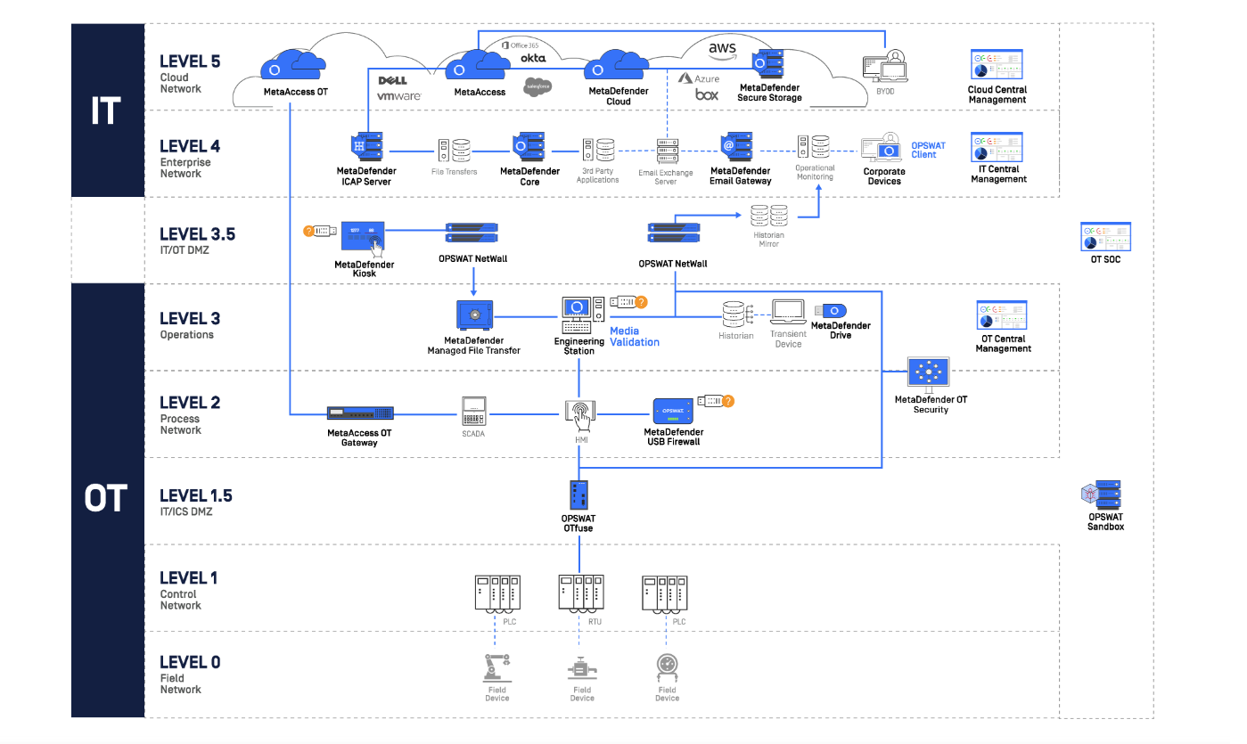1247x744 pixels.
Task: Click the gauge Field Device icon
Action: (x=666, y=667)
